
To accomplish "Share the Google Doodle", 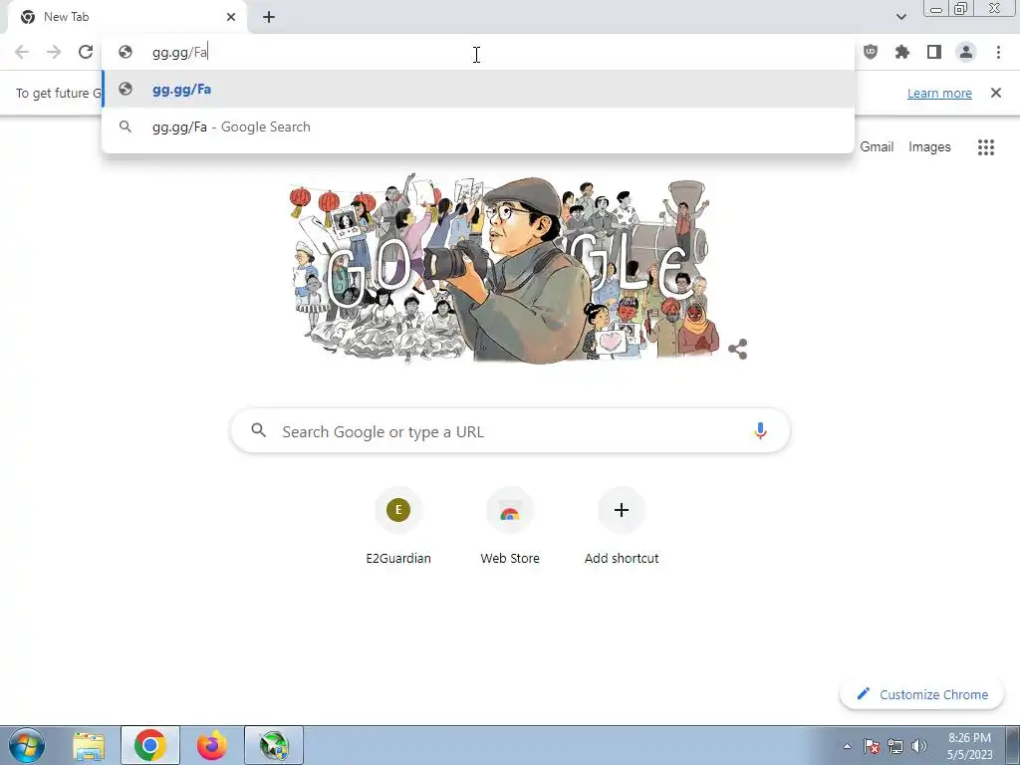I will [x=738, y=350].
